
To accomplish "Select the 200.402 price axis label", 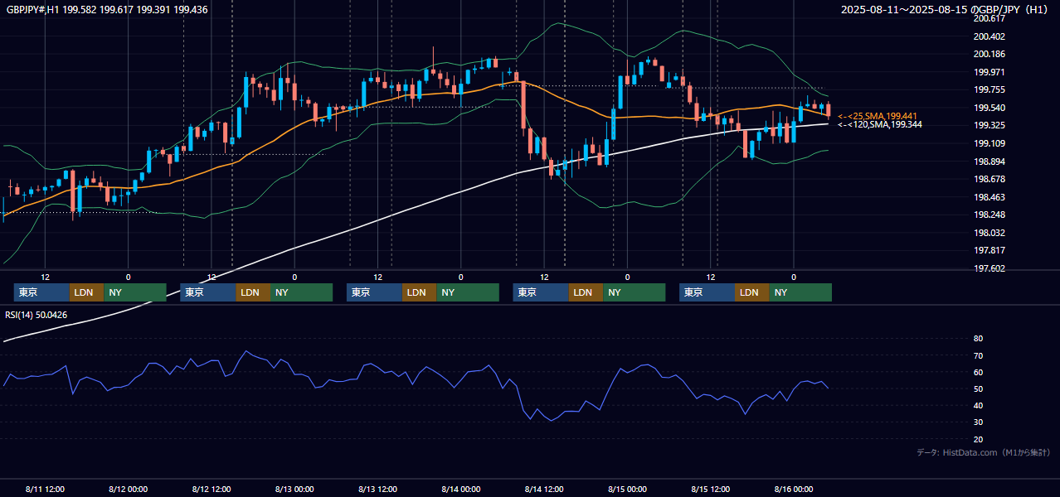I will [x=989, y=36].
